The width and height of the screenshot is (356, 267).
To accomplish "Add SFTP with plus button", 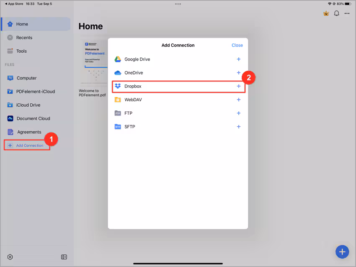I will pos(239,126).
